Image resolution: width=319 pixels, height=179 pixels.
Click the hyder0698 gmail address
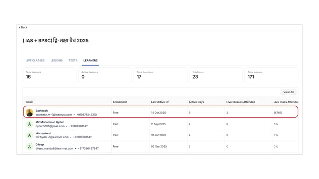coord(50,126)
